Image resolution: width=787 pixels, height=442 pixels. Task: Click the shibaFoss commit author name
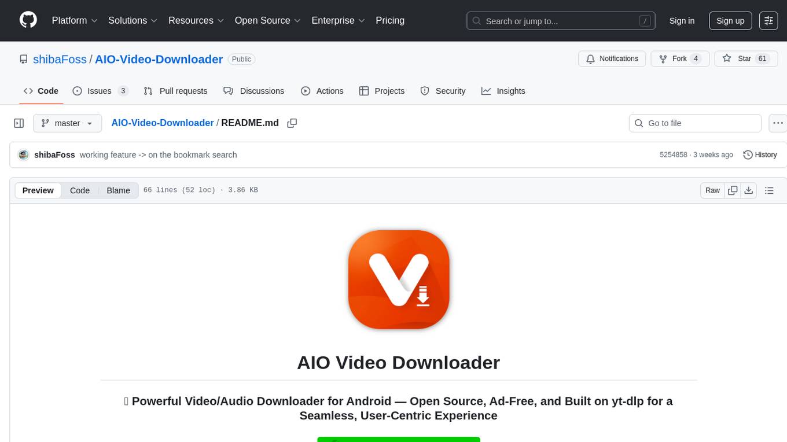[54, 155]
